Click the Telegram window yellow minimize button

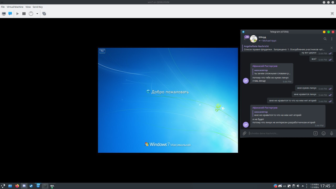click(324, 32)
